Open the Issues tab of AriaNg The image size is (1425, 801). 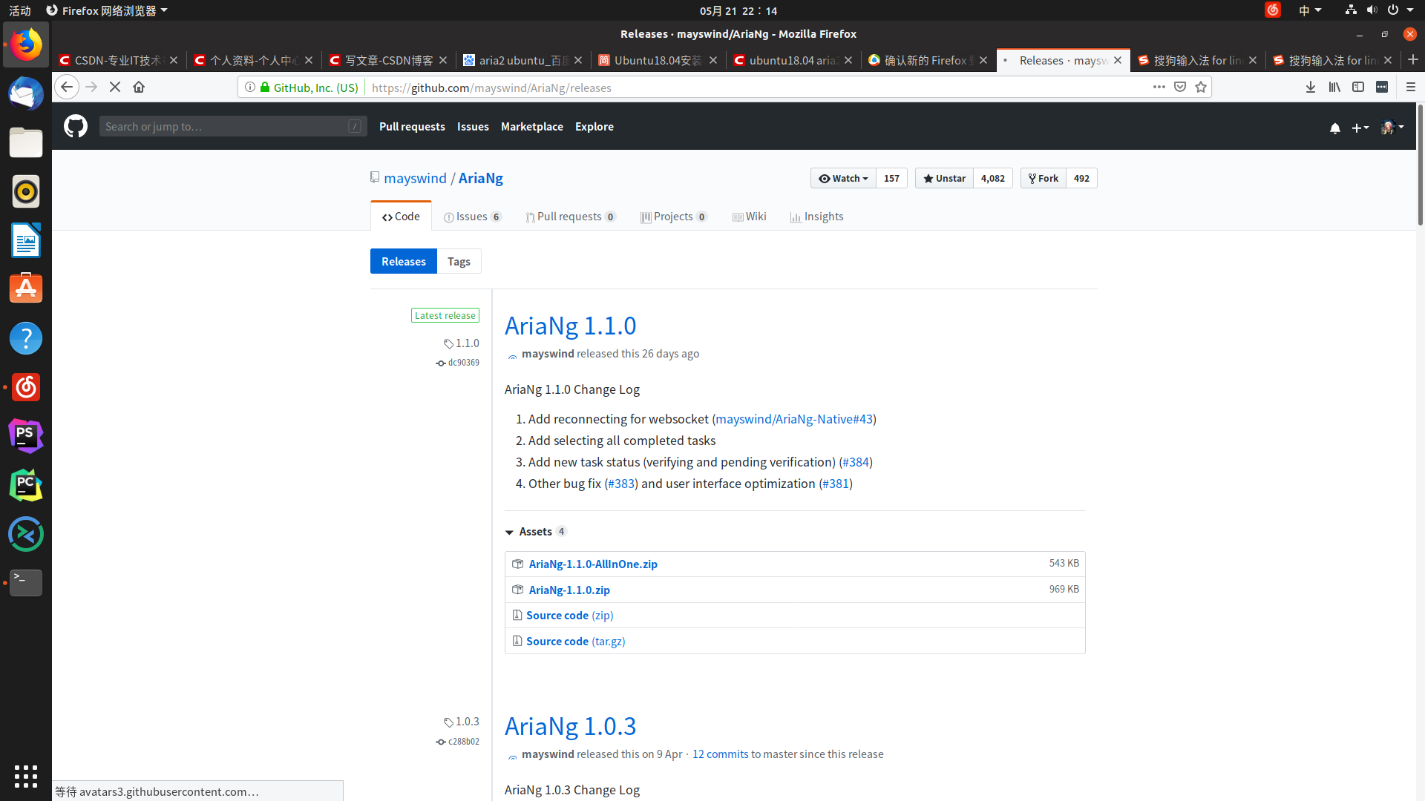472,216
